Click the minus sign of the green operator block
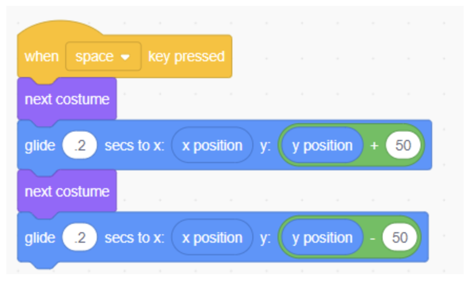The image size is (471, 282). click(x=373, y=238)
